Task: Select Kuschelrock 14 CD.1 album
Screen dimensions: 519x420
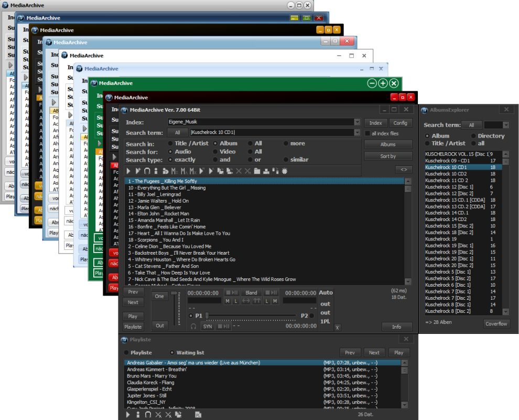Action: (463, 213)
